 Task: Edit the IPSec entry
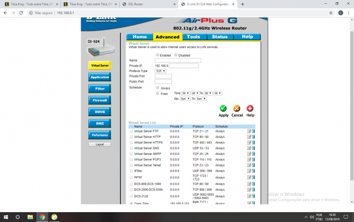pyautogui.click(x=249, y=171)
